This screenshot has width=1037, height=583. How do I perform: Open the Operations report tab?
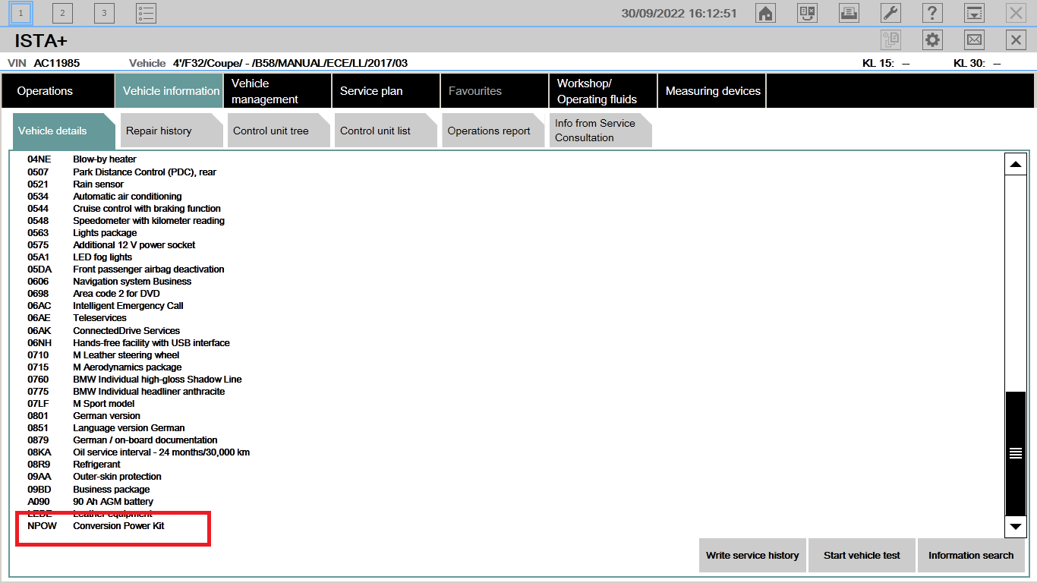(x=490, y=131)
